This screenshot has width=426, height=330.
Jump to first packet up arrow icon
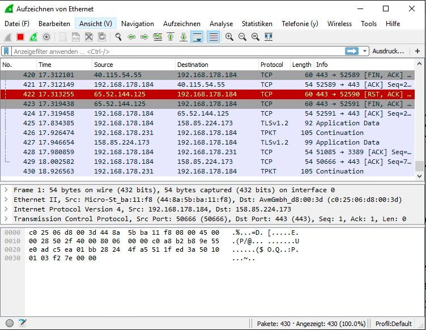tap(171, 37)
